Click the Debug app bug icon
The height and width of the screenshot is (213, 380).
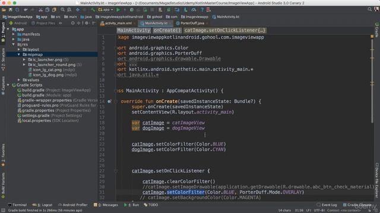[x=132, y=10]
